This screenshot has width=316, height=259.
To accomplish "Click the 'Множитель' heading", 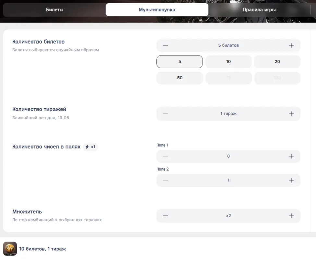I will click(x=27, y=212).
